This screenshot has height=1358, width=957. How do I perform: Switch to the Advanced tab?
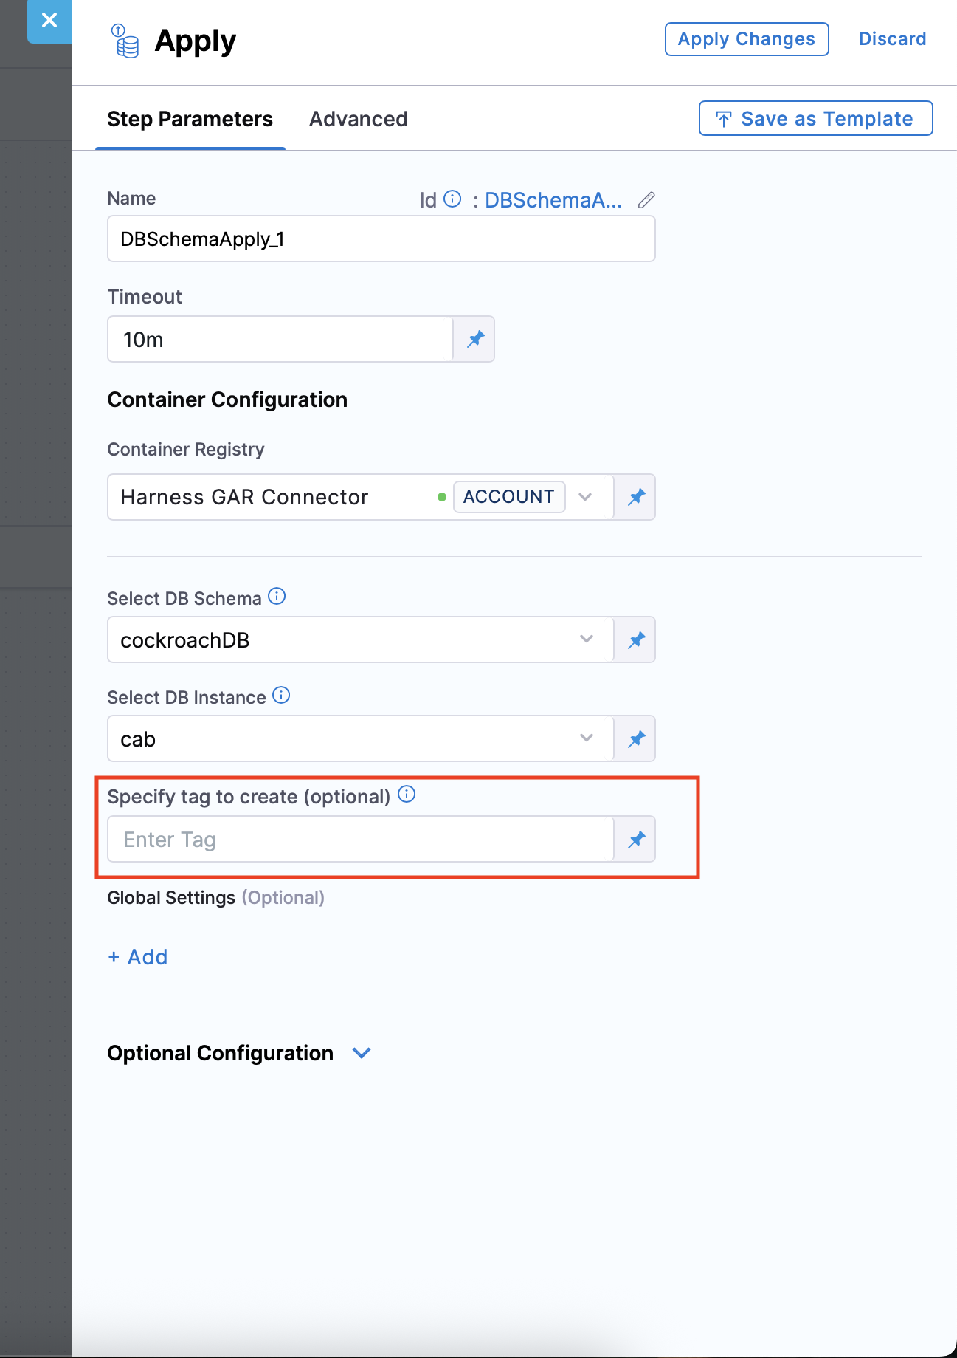358,120
